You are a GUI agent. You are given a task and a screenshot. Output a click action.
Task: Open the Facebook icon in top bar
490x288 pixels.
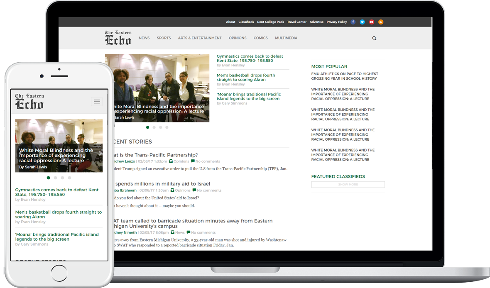353,22
